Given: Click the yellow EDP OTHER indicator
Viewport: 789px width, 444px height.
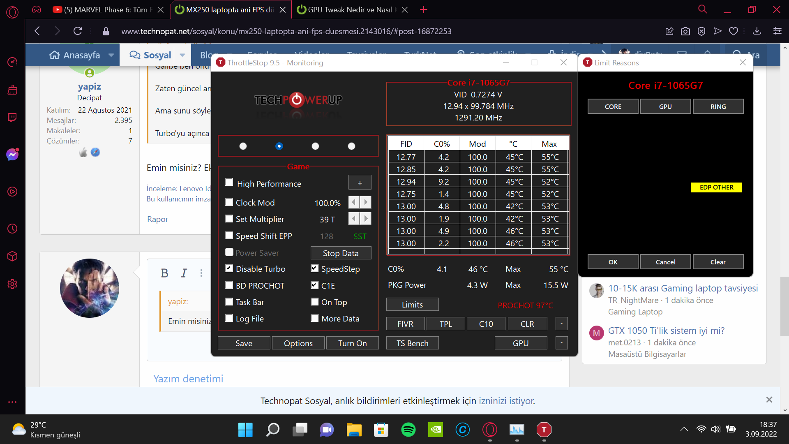Looking at the screenshot, I should pos(716,187).
